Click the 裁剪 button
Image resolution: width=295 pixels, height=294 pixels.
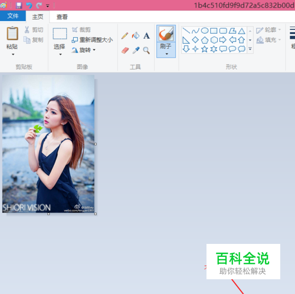click(x=81, y=29)
